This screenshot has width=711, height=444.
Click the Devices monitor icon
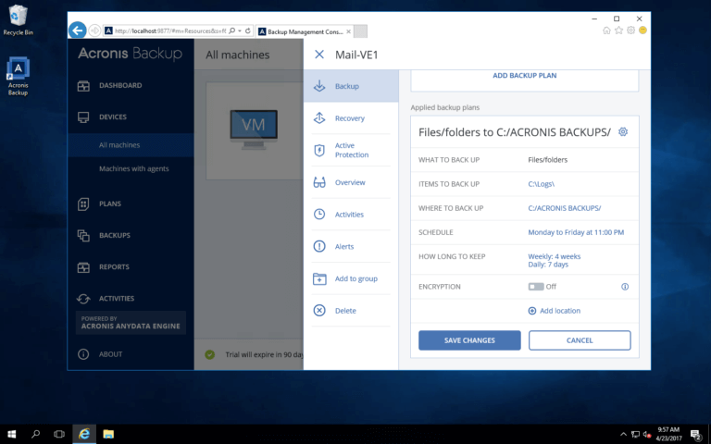[83, 117]
